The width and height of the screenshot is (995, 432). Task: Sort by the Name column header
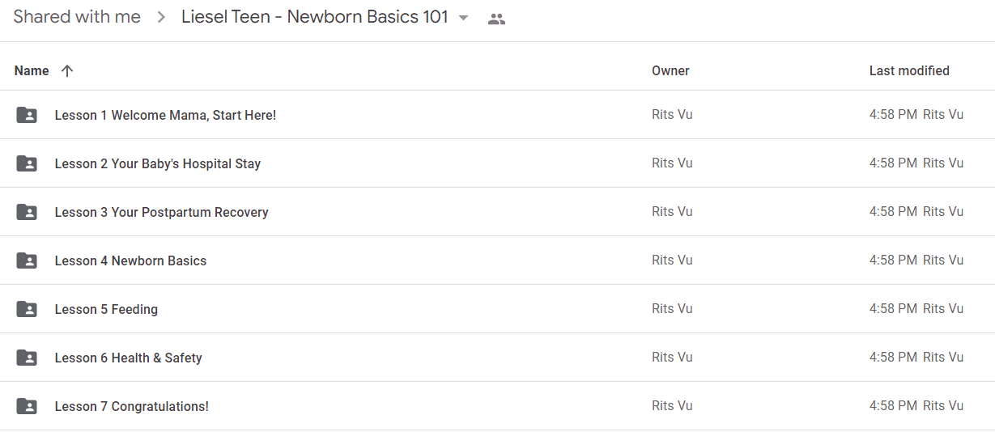click(32, 70)
